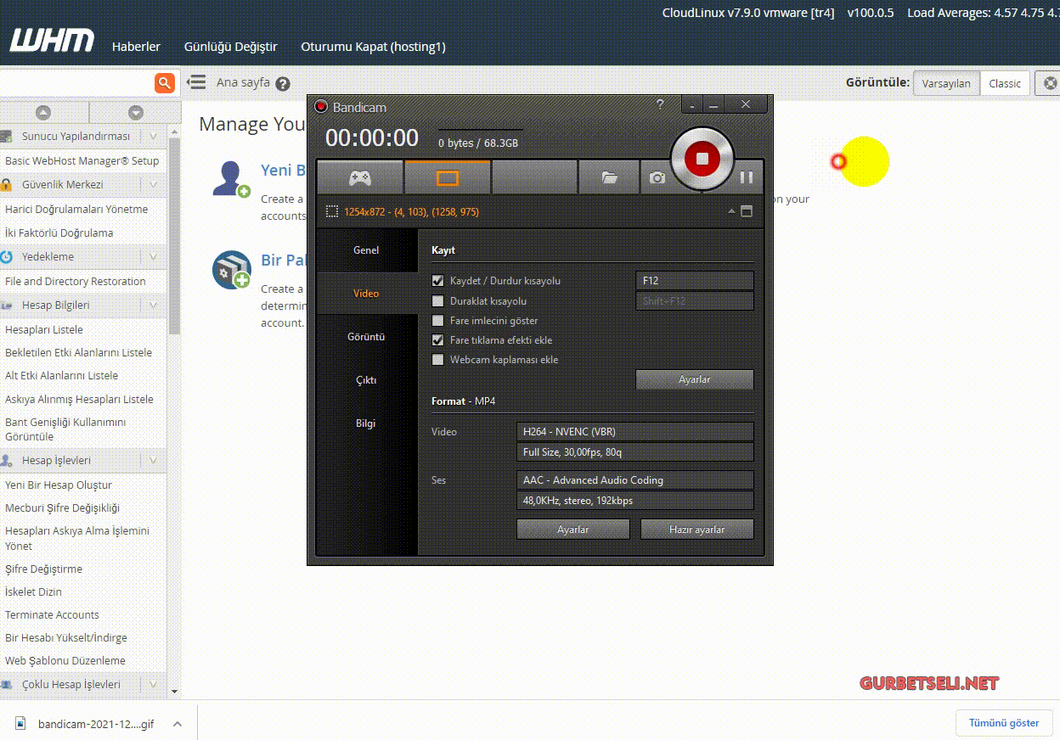
Task: Click Tümünü göster in downloads bar
Action: (1004, 723)
